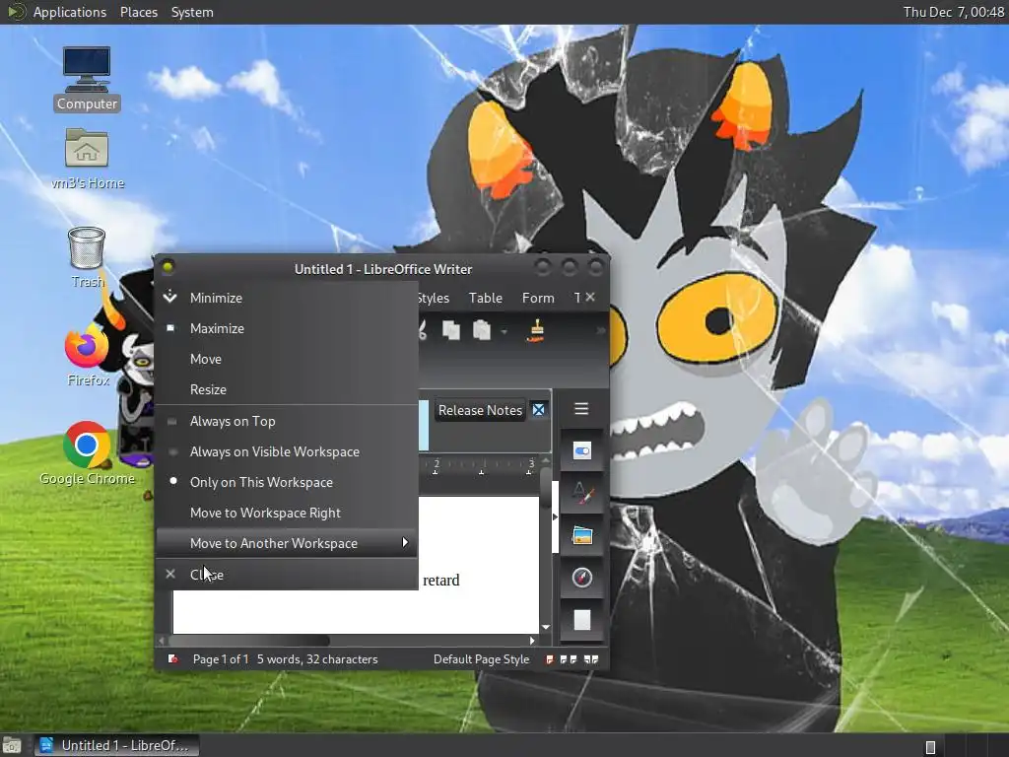Viewport: 1009px width, 757px height.
Task: Click the horizontal scrollbar thumb
Action: (249, 641)
